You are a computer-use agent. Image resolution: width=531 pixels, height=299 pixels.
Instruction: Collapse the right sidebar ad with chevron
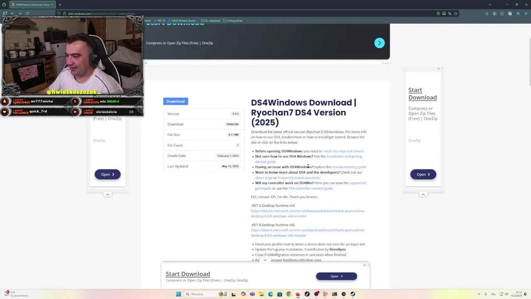(423, 194)
